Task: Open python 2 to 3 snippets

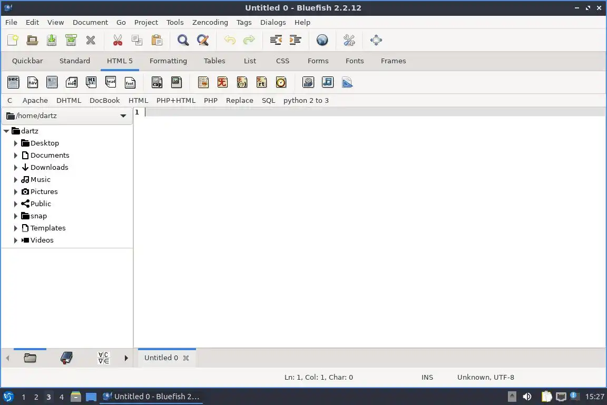Action: tap(306, 100)
